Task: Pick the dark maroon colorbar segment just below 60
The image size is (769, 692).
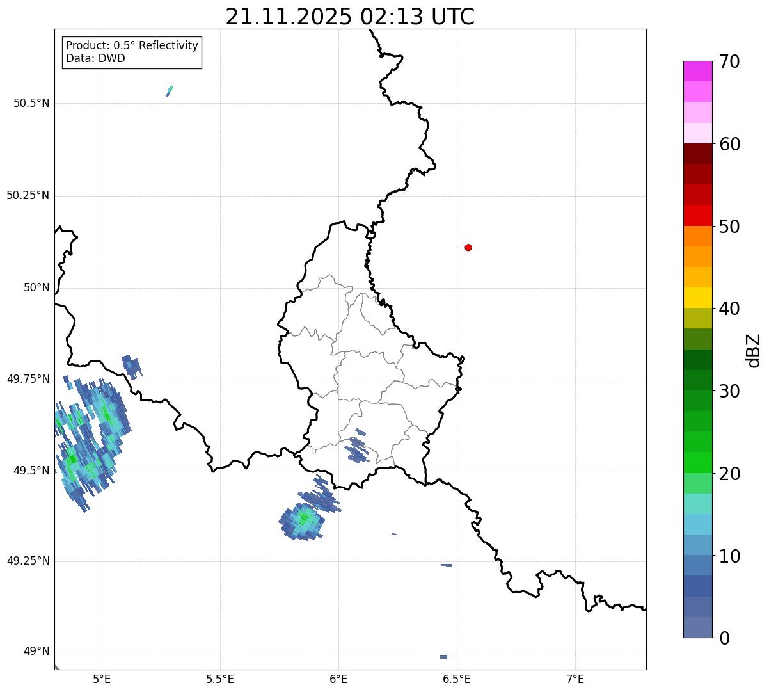Action: (x=697, y=154)
